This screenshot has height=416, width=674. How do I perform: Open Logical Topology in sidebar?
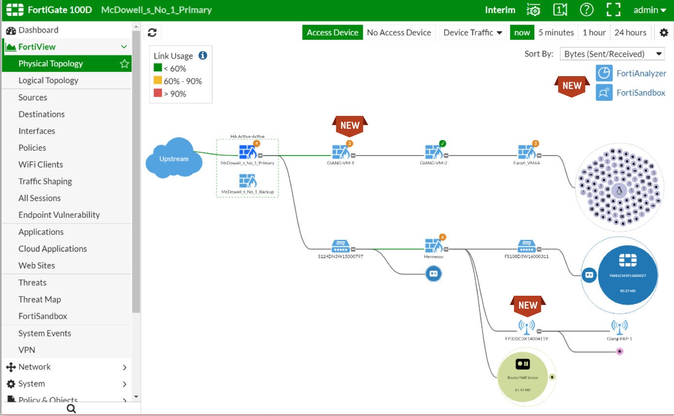coord(48,80)
